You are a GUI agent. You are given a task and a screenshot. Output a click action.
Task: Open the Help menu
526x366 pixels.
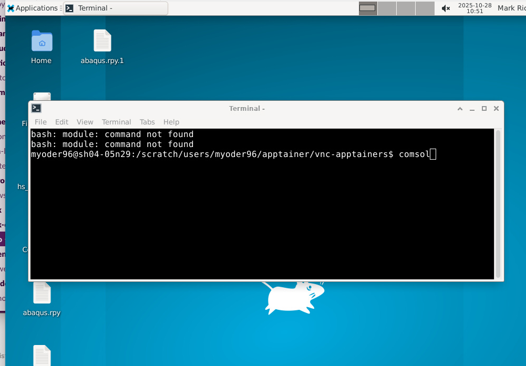tap(171, 122)
